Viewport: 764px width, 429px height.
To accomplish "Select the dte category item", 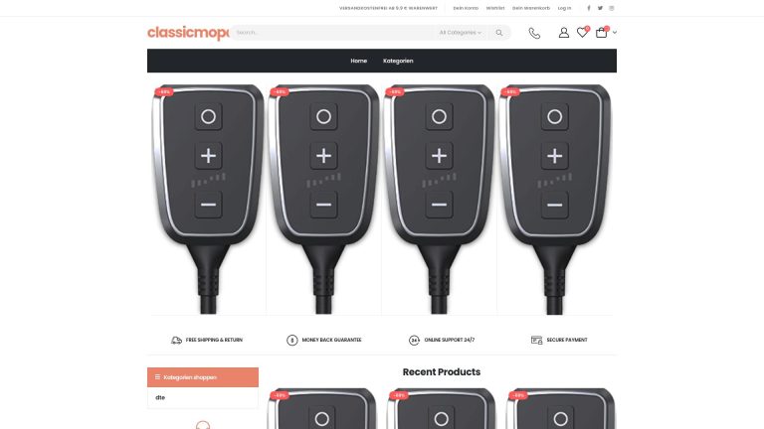I will [160, 397].
